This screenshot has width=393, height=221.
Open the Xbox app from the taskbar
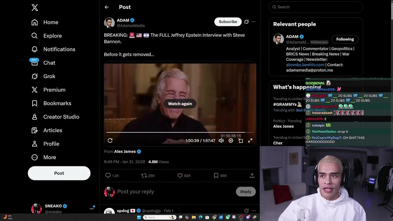(x=228, y=217)
